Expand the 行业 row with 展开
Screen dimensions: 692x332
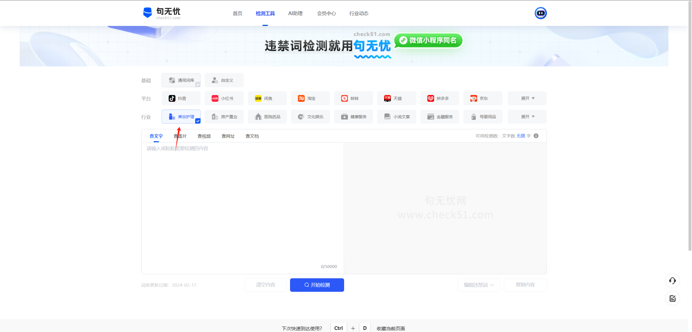pyautogui.click(x=527, y=117)
